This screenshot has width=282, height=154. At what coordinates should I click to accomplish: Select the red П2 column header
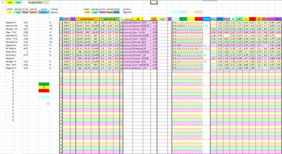coord(252,19)
